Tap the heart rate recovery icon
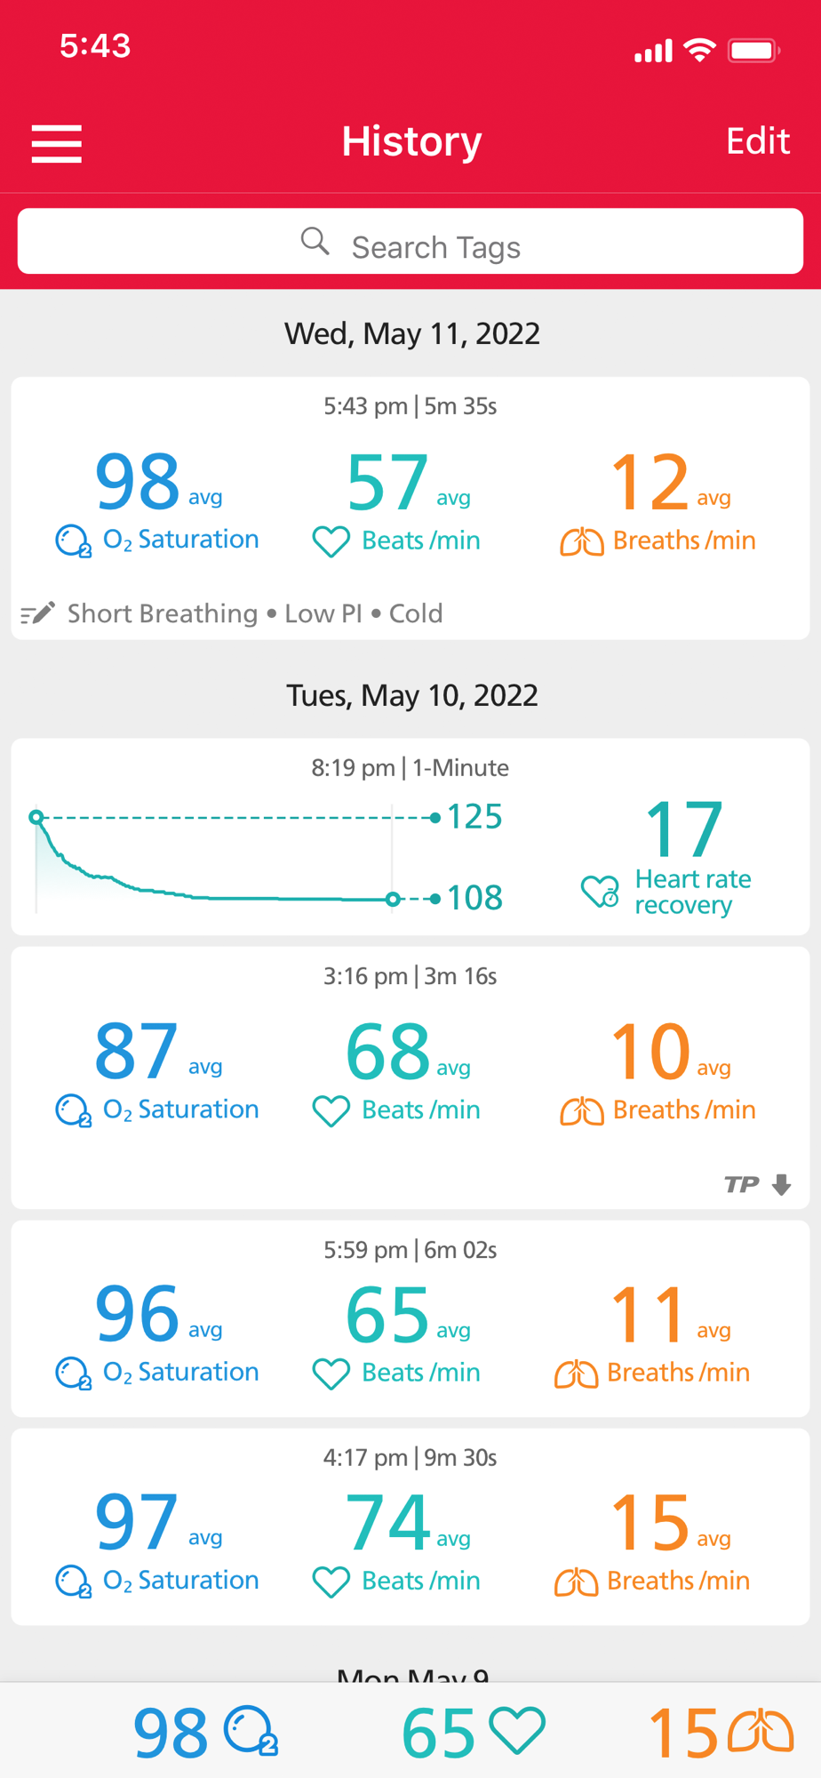821x1778 pixels. pos(601,891)
